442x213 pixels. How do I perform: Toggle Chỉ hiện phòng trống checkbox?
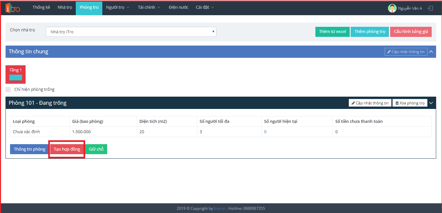coord(8,90)
